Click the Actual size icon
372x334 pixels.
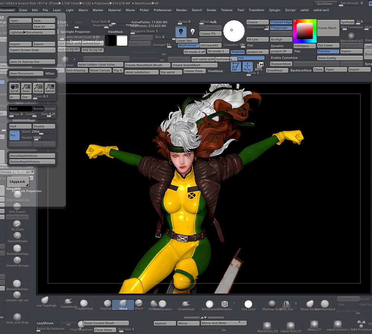(x=38, y=88)
